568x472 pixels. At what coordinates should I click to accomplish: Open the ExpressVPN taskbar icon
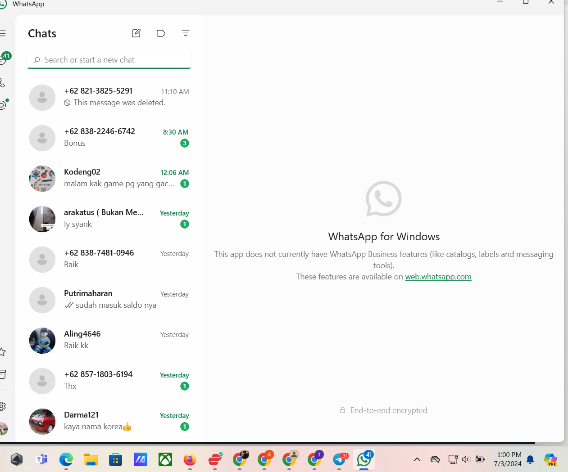pos(215,459)
